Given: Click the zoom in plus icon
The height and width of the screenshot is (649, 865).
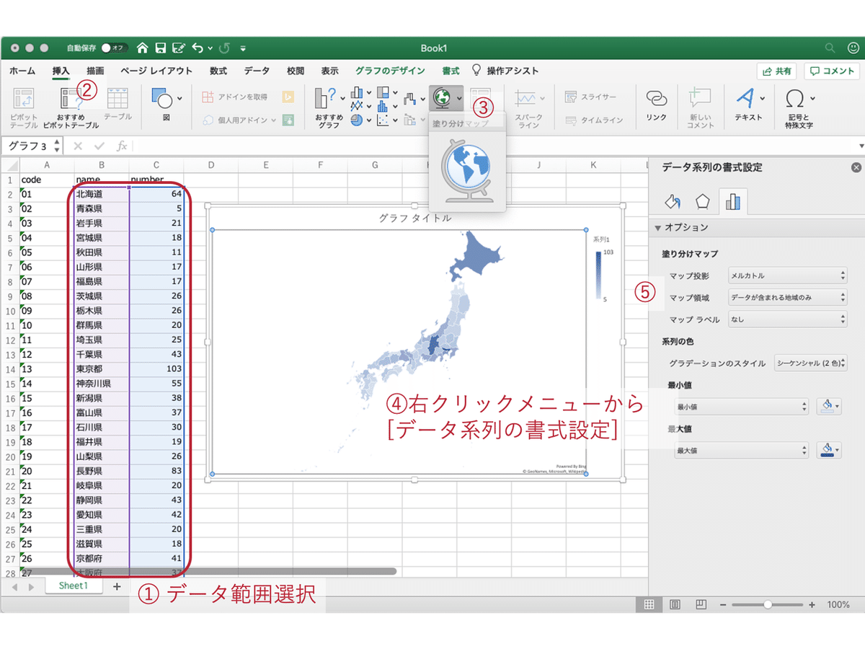Looking at the screenshot, I should point(812,604).
